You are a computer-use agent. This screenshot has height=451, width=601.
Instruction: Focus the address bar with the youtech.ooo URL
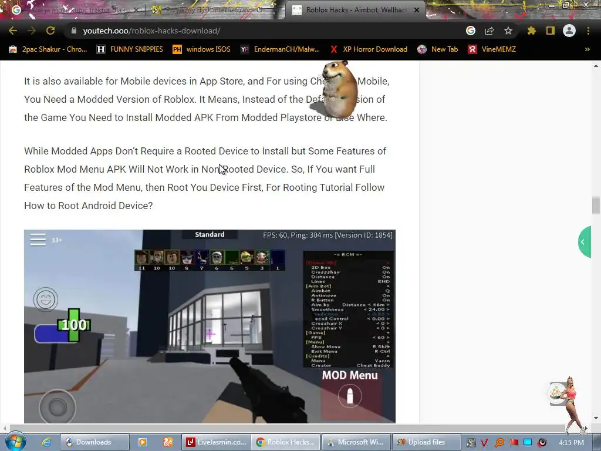click(x=265, y=31)
